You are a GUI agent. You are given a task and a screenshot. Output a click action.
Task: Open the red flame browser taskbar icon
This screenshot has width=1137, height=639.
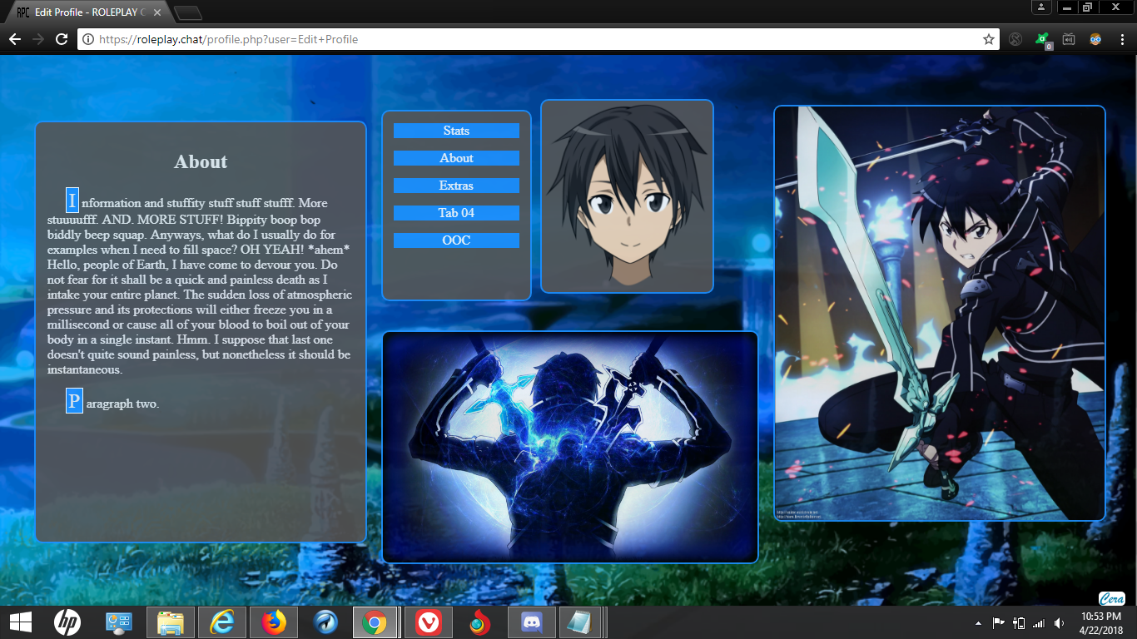479,622
